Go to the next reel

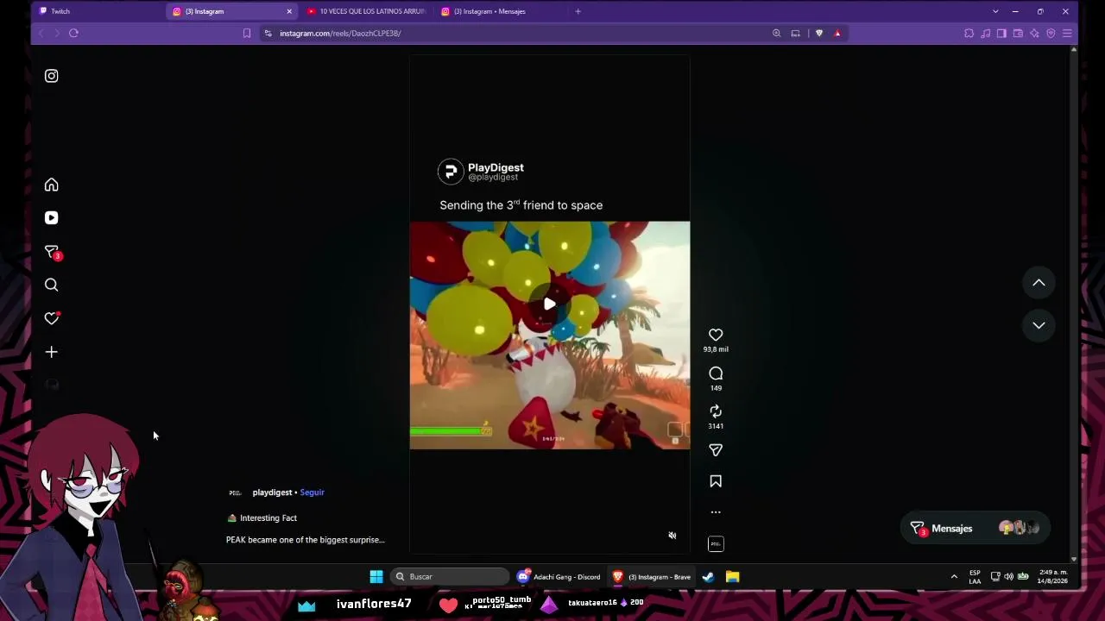click(x=1039, y=325)
